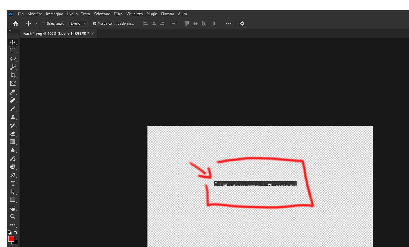The width and height of the screenshot is (409, 247).
Task: Select the Hand tool
Action: click(x=13, y=208)
